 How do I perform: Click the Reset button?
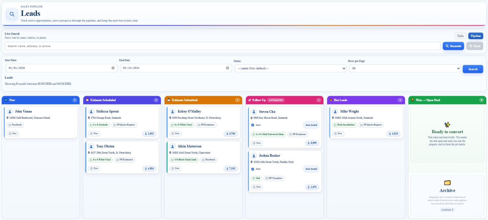tap(474, 46)
